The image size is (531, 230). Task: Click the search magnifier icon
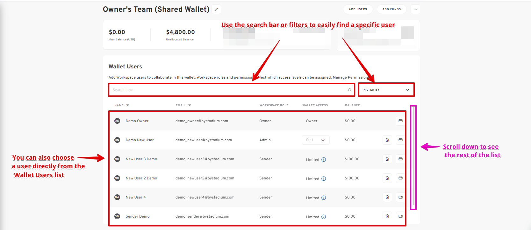(349, 90)
